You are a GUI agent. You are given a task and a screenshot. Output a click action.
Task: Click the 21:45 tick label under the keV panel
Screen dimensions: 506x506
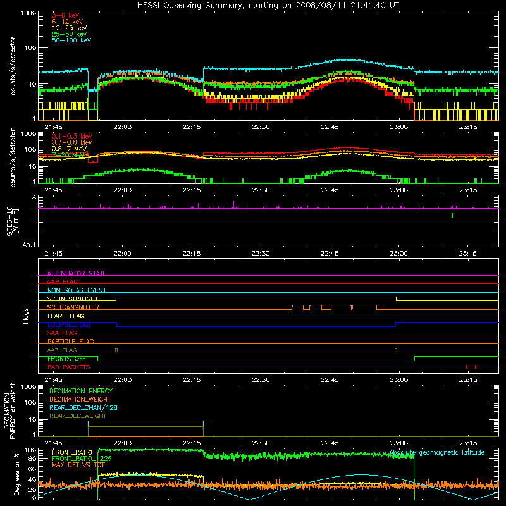(x=54, y=127)
